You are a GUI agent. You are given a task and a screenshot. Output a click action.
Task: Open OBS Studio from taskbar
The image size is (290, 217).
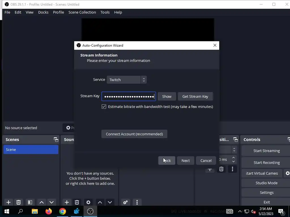click(x=90, y=211)
